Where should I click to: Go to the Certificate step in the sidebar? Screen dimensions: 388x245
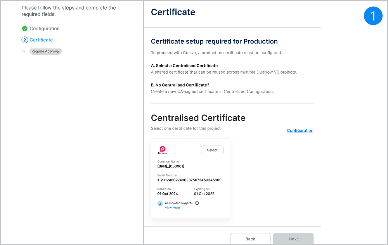point(41,40)
